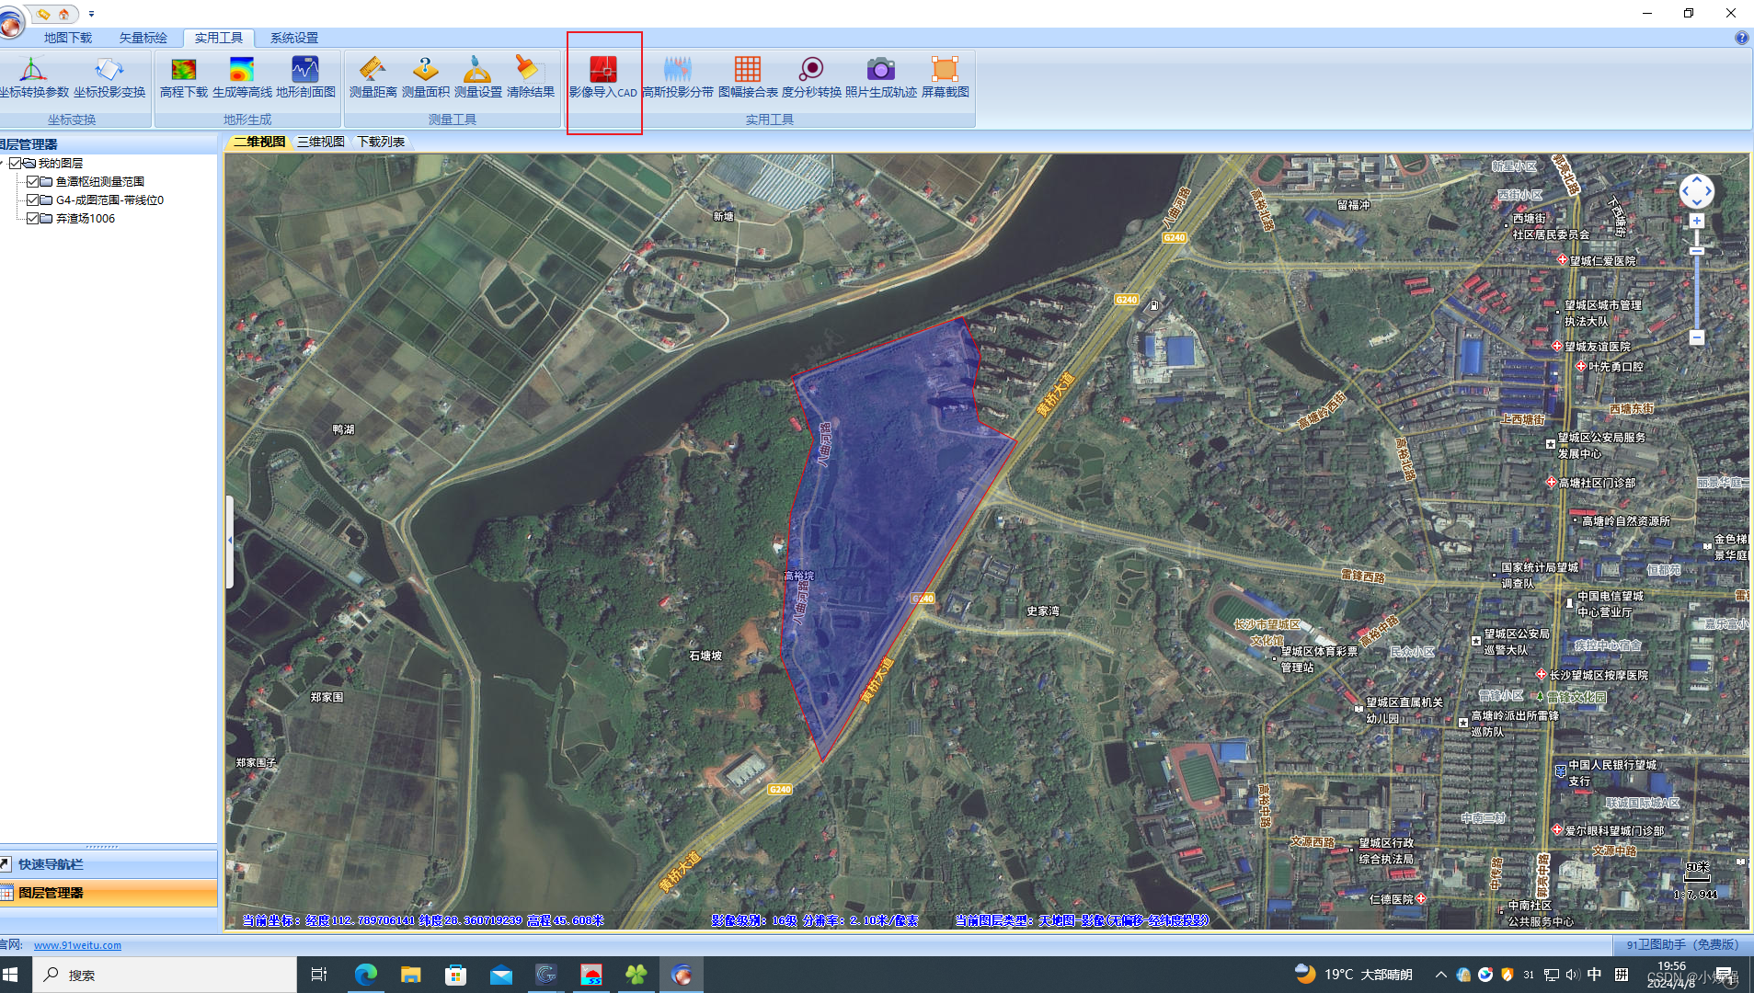
Task: Open the help question mark icon
Action: point(1741,38)
